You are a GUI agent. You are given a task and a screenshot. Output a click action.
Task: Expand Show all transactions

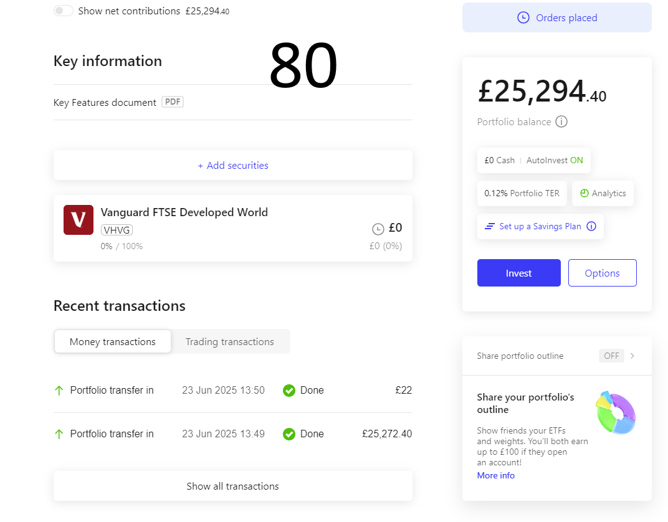[232, 486]
